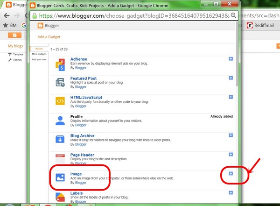Open the Blog Archive title link
This screenshot has width=280, height=206.
82,136
